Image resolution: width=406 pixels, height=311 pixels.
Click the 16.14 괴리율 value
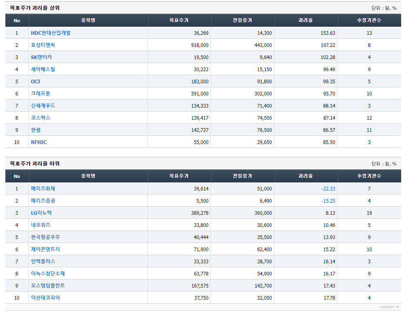329,262
